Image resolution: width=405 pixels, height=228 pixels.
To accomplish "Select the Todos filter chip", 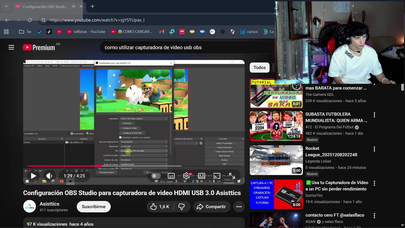I will (259, 67).
